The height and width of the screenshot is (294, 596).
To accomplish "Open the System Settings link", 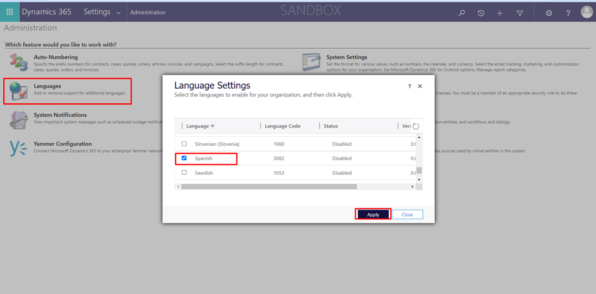I will pos(347,57).
